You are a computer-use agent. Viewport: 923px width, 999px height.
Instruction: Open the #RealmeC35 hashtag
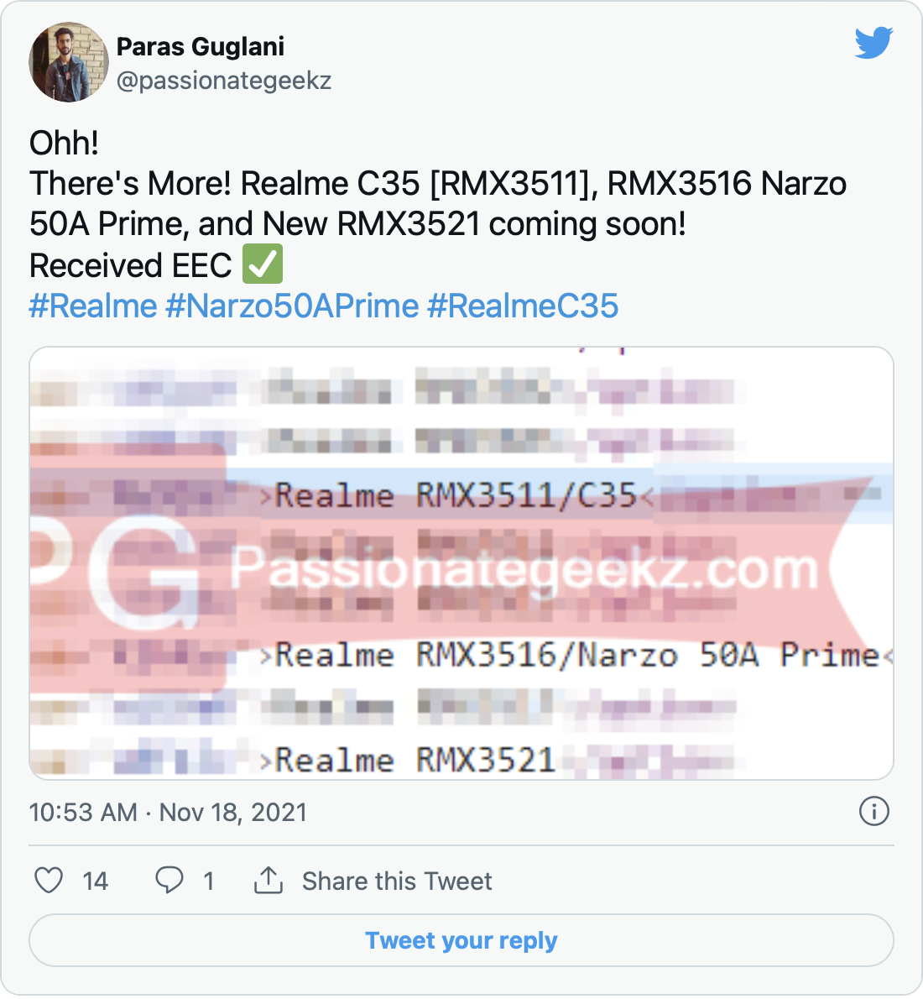click(522, 306)
